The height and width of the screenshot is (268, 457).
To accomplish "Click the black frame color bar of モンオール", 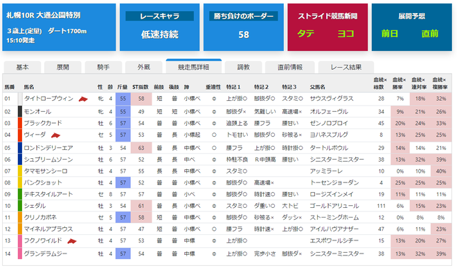I will tap(20, 112).
